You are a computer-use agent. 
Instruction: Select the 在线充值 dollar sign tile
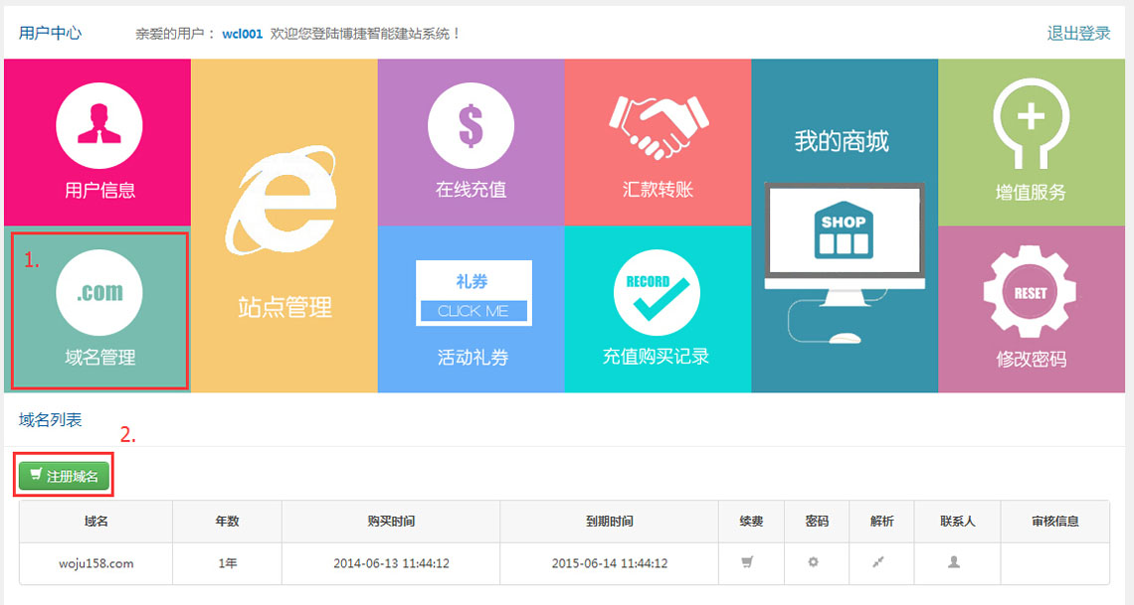pyautogui.click(x=471, y=142)
